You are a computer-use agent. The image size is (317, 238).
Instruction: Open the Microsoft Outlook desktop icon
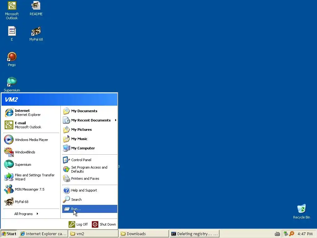12,10
